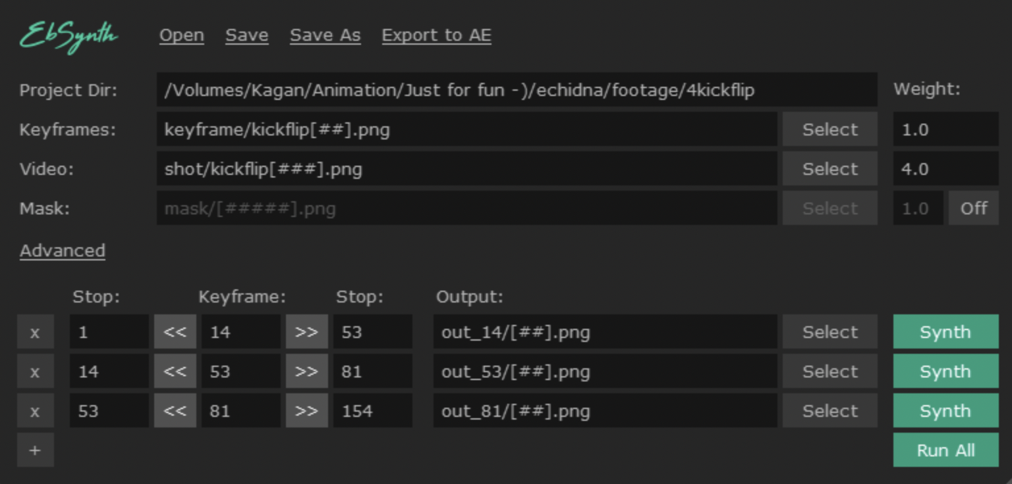Click the Project Dir path field
Screen dimensions: 1012x484
click(x=517, y=90)
